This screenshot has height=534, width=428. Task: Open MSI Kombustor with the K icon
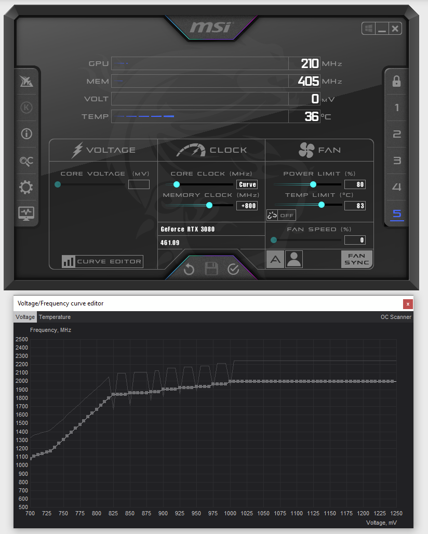[x=26, y=108]
